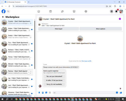The image size is (126, 101).
Task: Open the Chrome profile icon in toolbar
Action: pos(120,6)
